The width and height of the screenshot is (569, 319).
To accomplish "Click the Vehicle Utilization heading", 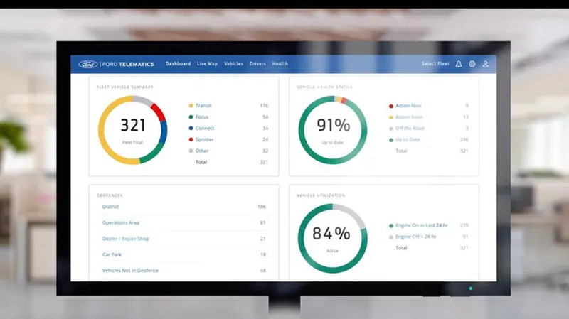I will click(321, 195).
